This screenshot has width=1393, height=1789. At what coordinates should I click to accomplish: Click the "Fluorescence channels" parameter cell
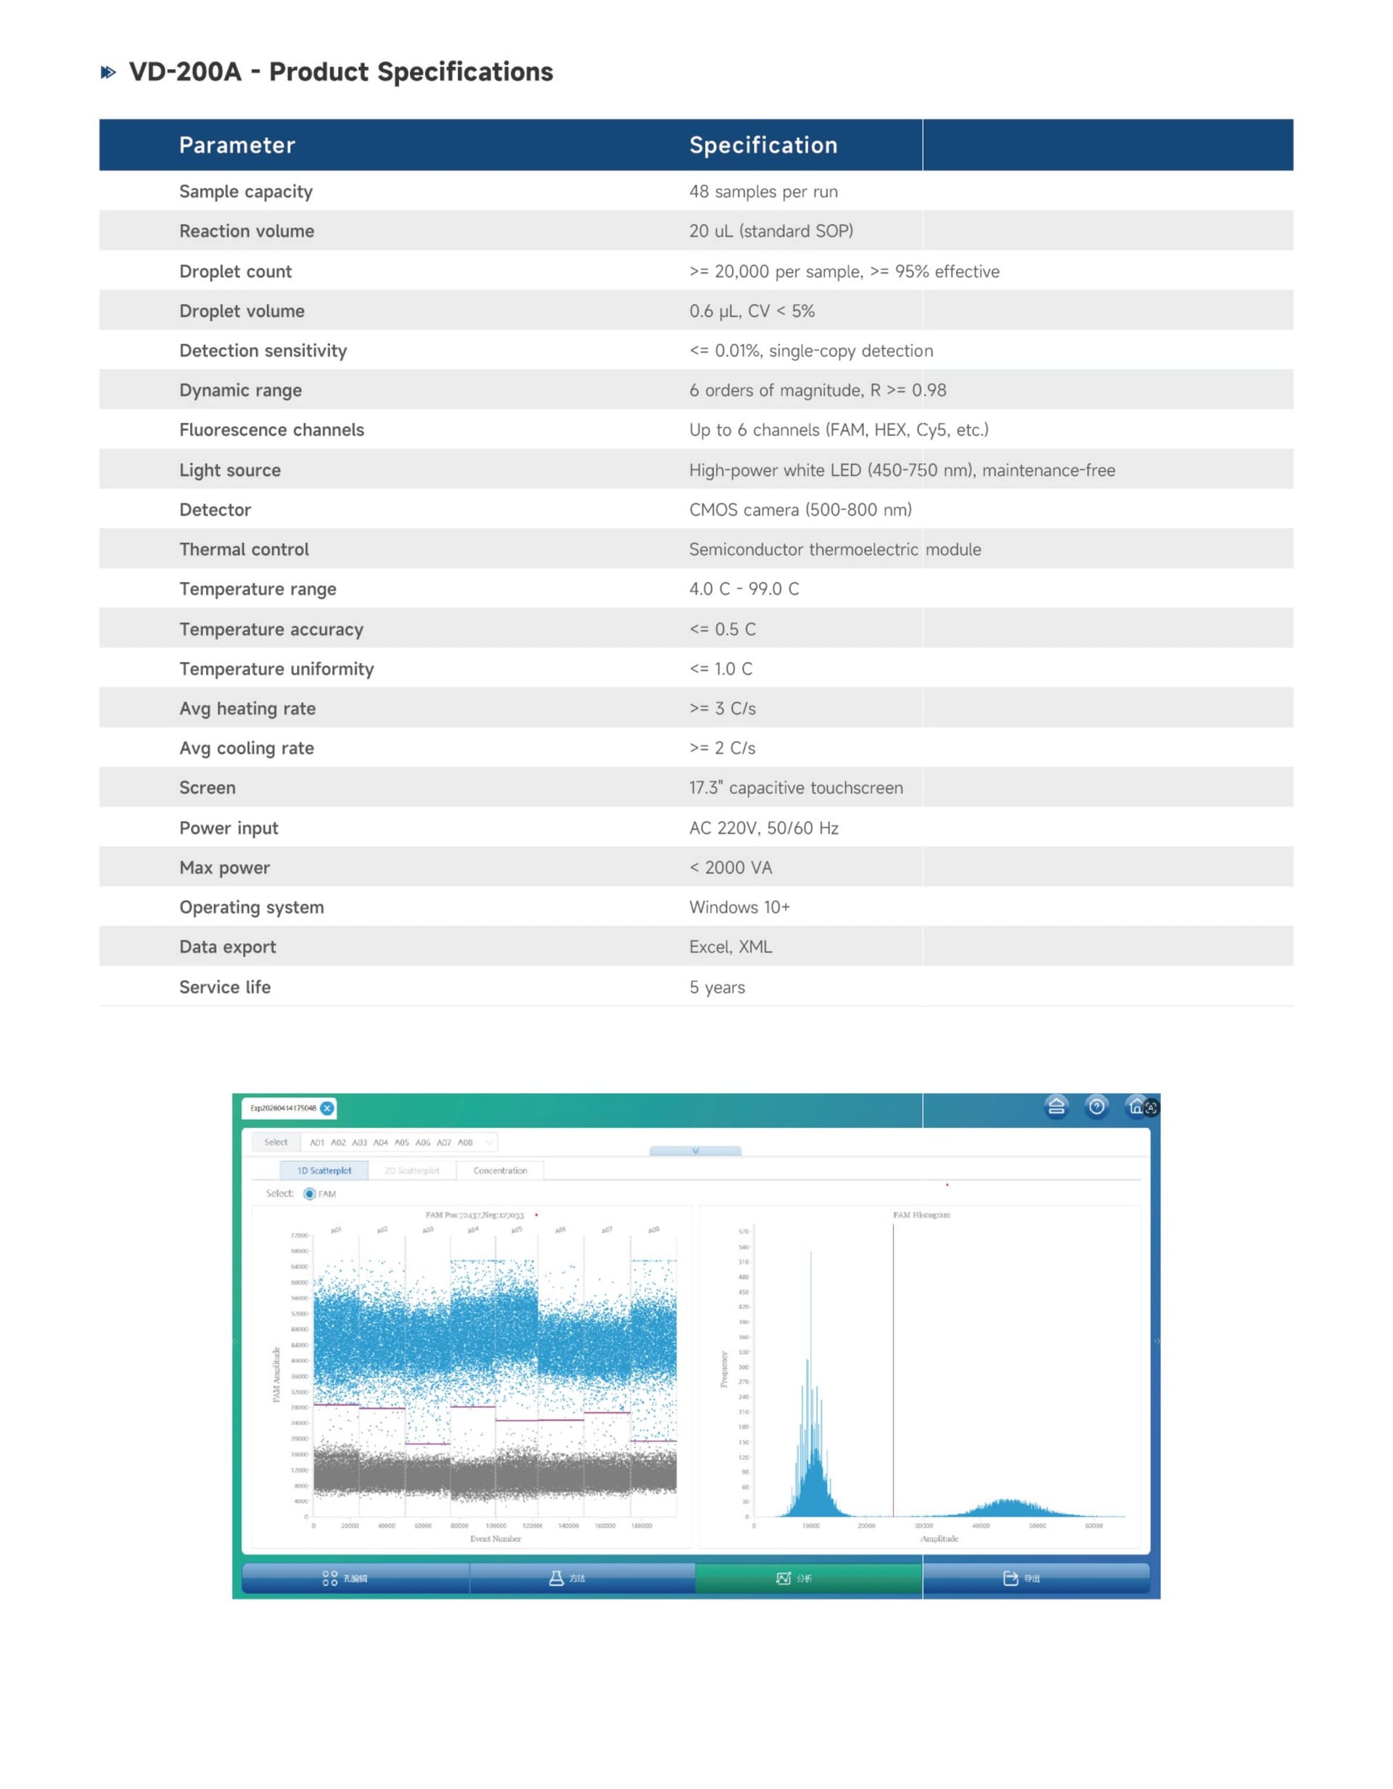272,430
